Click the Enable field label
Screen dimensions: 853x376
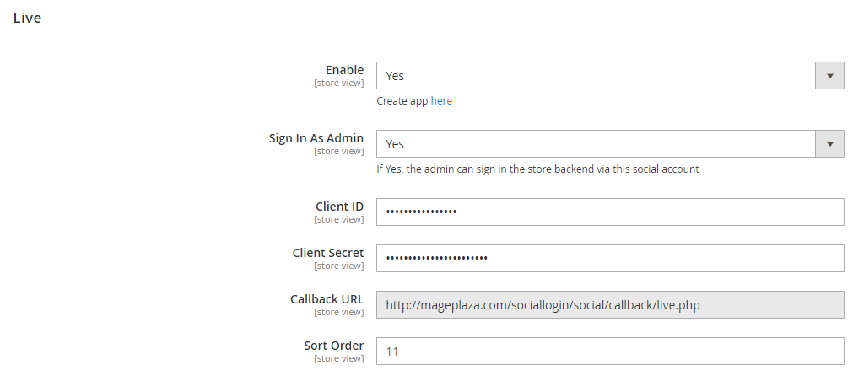point(344,70)
